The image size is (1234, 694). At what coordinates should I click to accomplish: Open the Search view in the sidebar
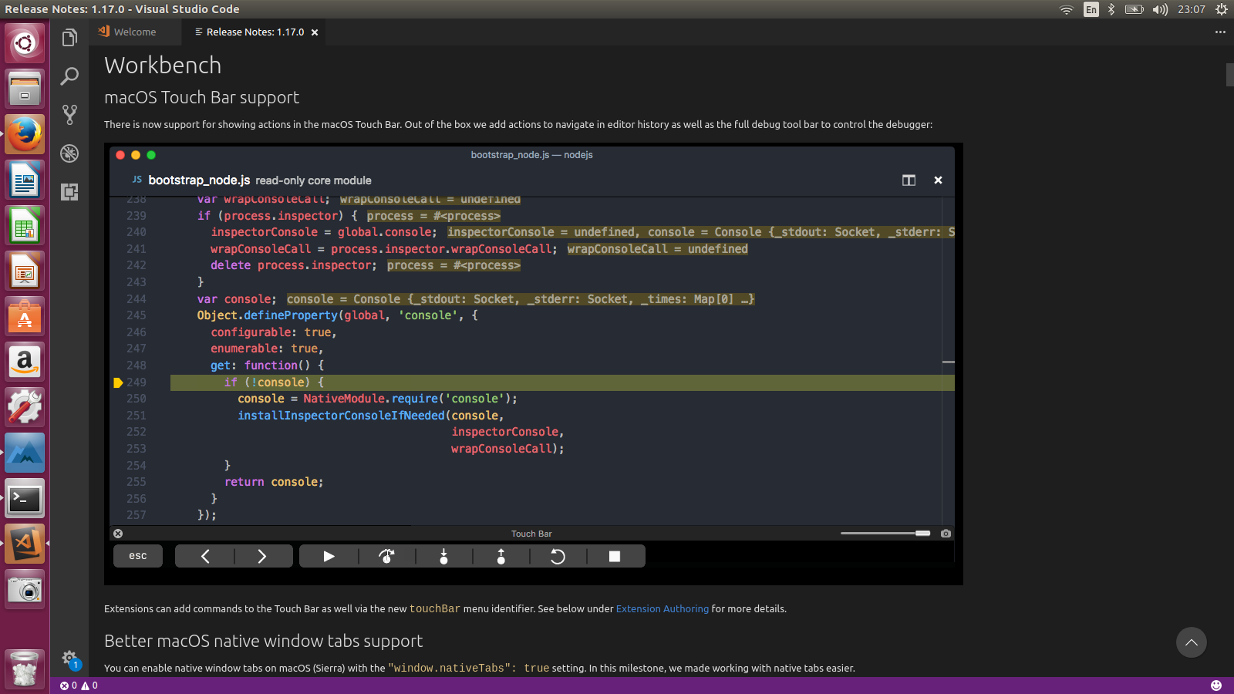point(69,76)
